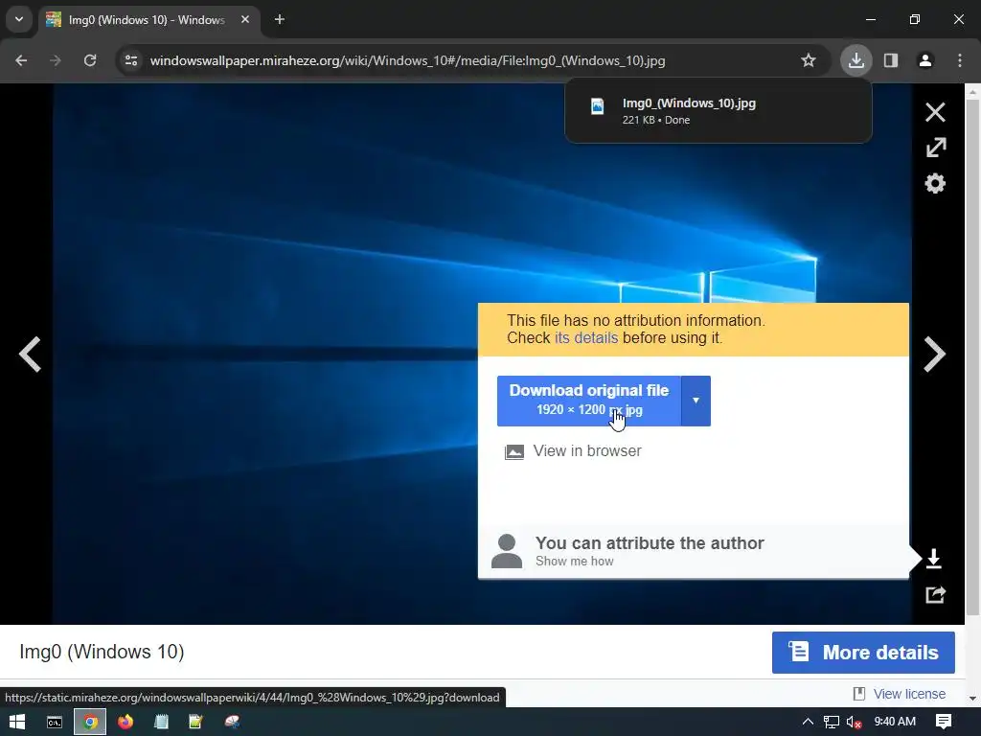Select the Img0 (Windows 10) tab
The width and height of the screenshot is (981, 736).
pyautogui.click(x=148, y=20)
